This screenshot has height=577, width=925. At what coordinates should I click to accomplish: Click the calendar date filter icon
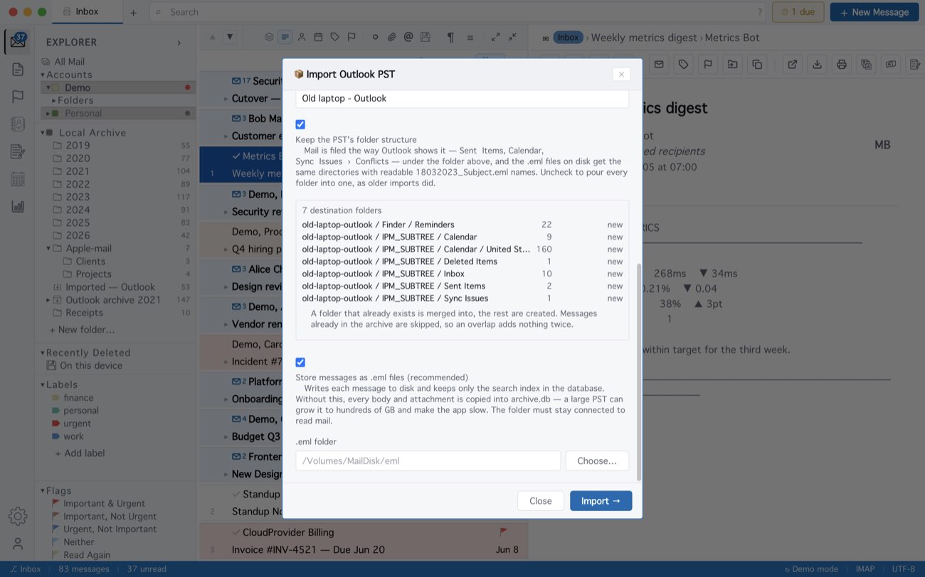(318, 37)
